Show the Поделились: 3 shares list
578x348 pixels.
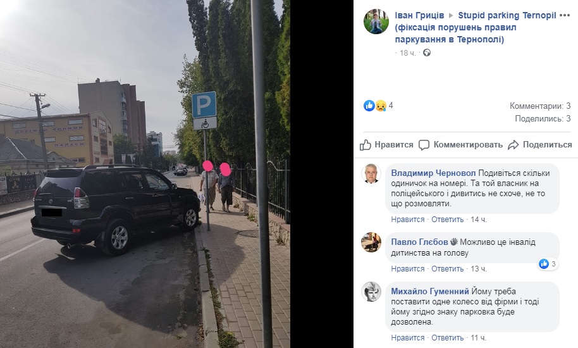click(x=543, y=119)
